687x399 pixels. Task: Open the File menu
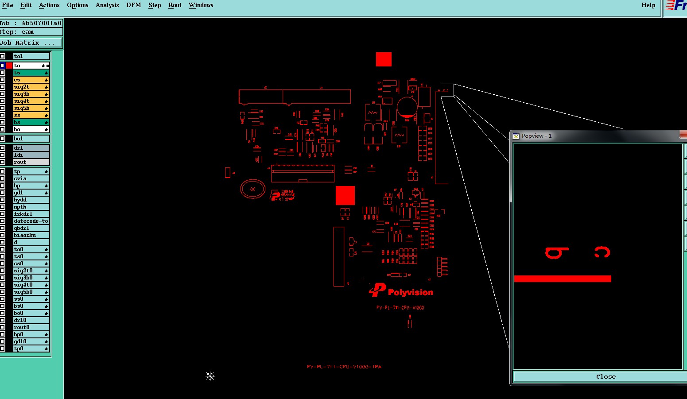[8, 5]
